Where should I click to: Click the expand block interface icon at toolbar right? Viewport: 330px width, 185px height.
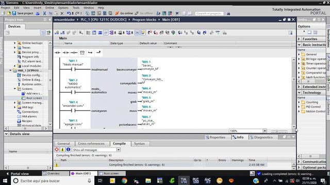290,32
